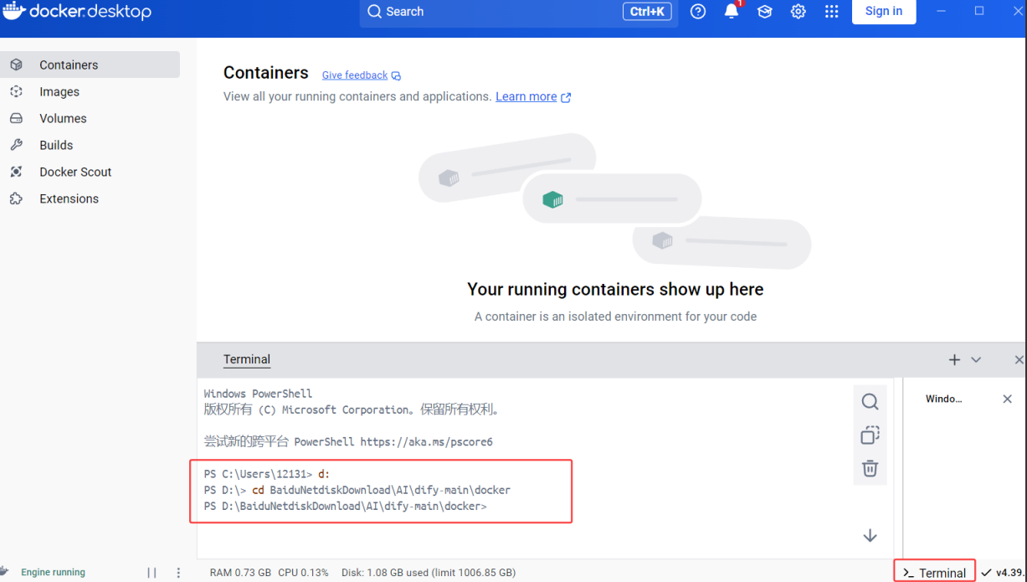Image resolution: width=1027 pixels, height=582 pixels.
Task: Open the Learning center graduation cap icon
Action: [764, 12]
